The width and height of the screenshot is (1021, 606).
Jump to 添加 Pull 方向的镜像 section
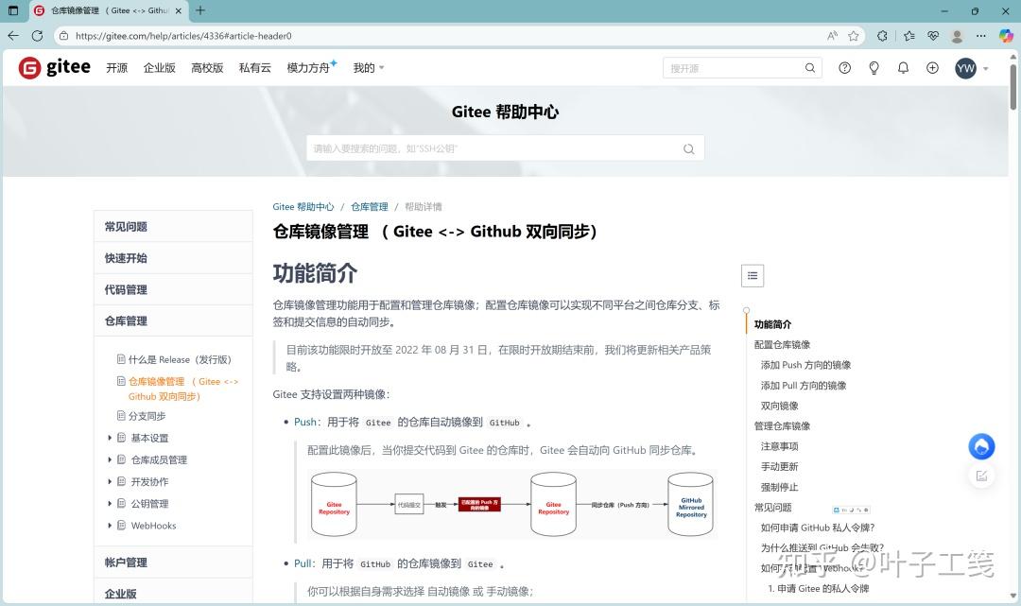pos(804,386)
